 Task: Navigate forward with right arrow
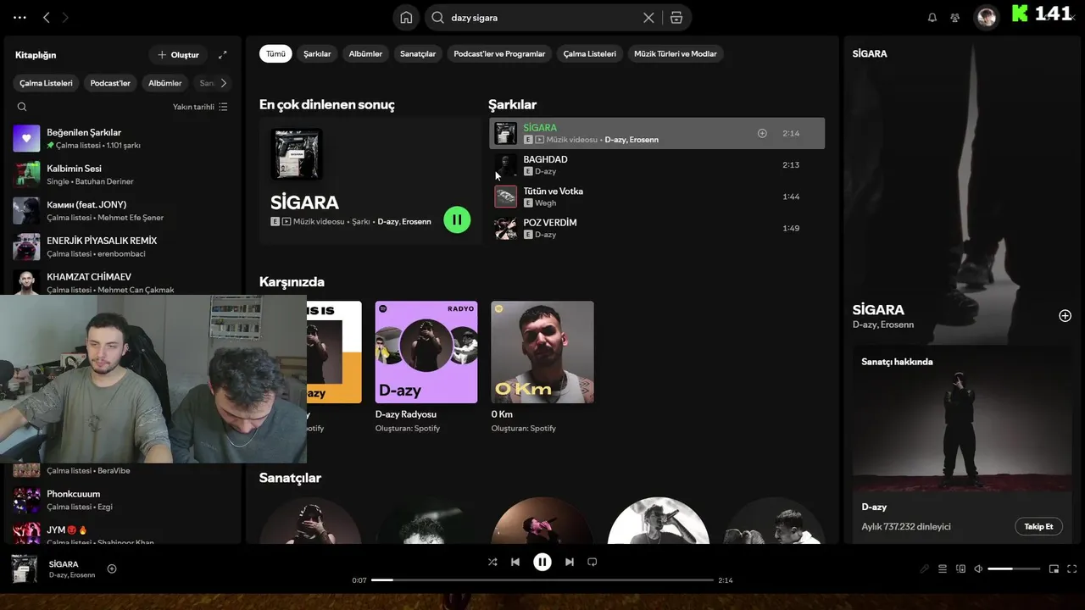point(65,17)
